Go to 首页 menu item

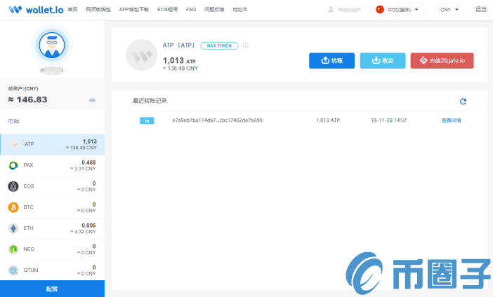(72, 10)
